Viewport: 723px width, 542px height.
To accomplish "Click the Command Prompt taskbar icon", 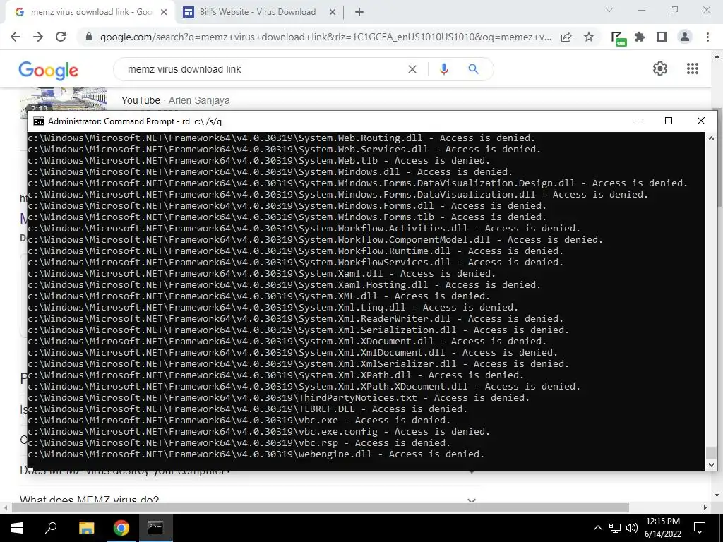I will [x=155, y=528].
